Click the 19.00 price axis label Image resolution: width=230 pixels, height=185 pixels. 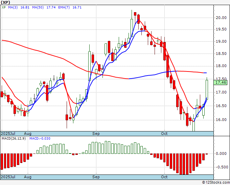tap(221, 41)
